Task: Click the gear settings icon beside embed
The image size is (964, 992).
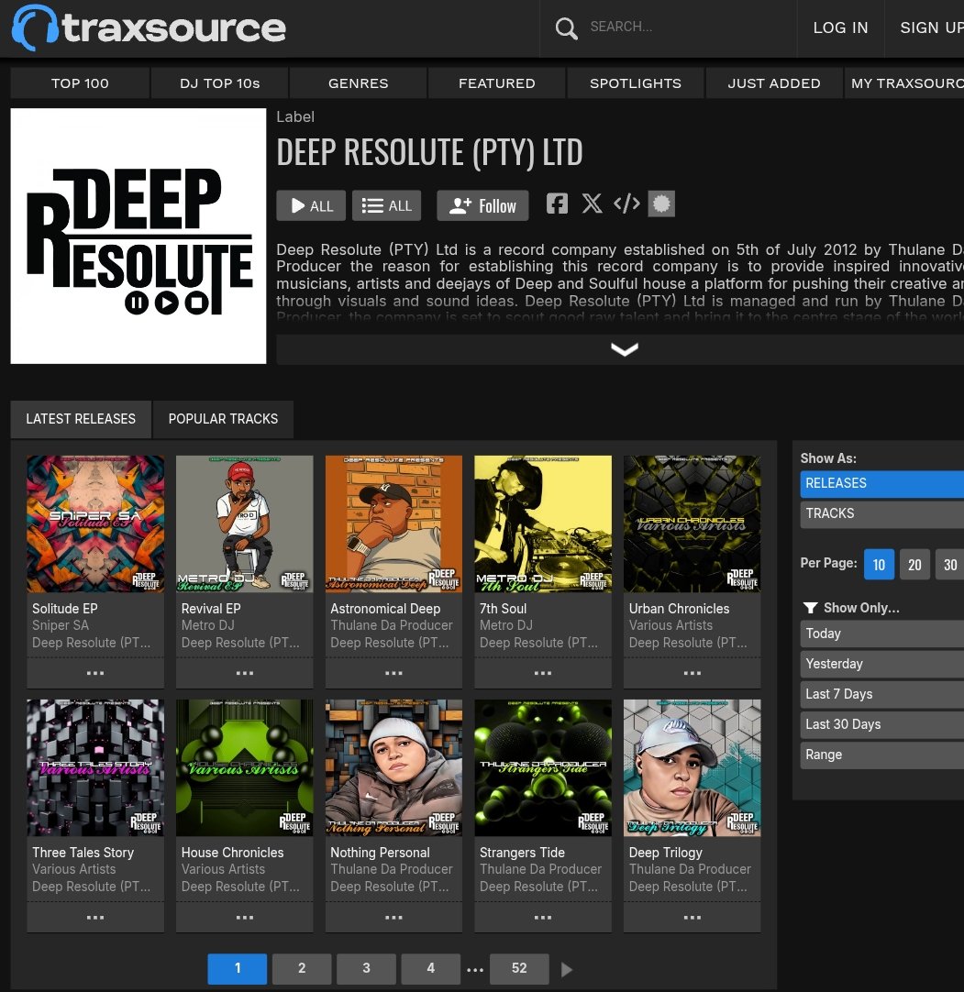Action: [x=660, y=204]
